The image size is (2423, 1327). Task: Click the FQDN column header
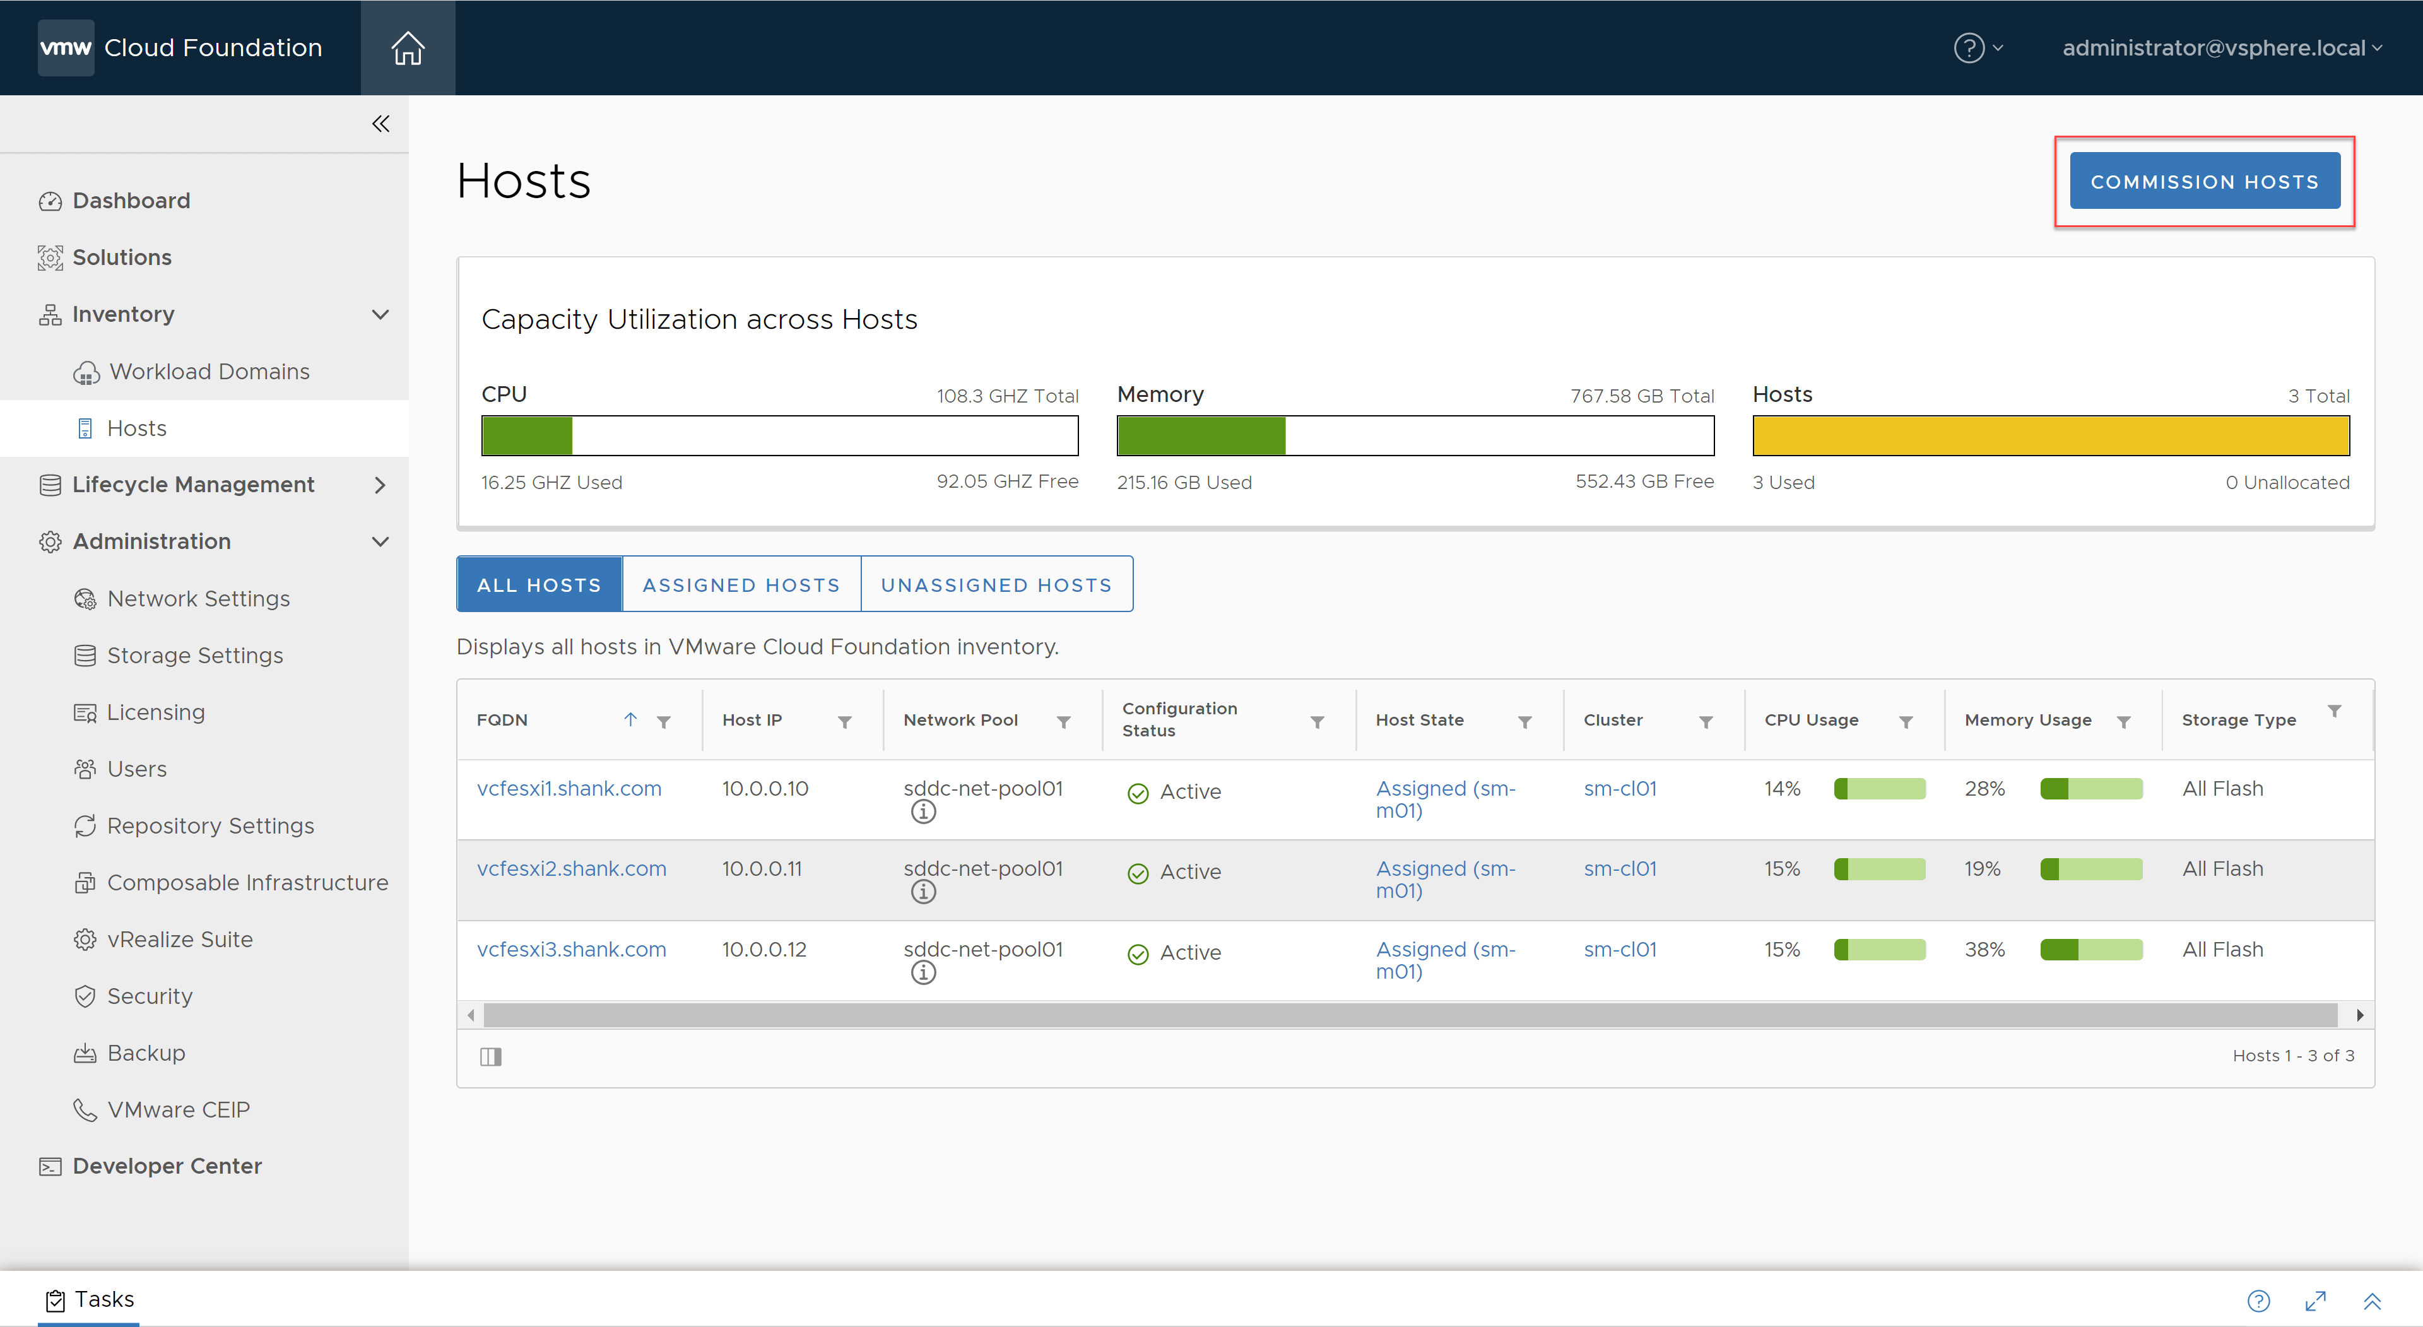(x=502, y=719)
